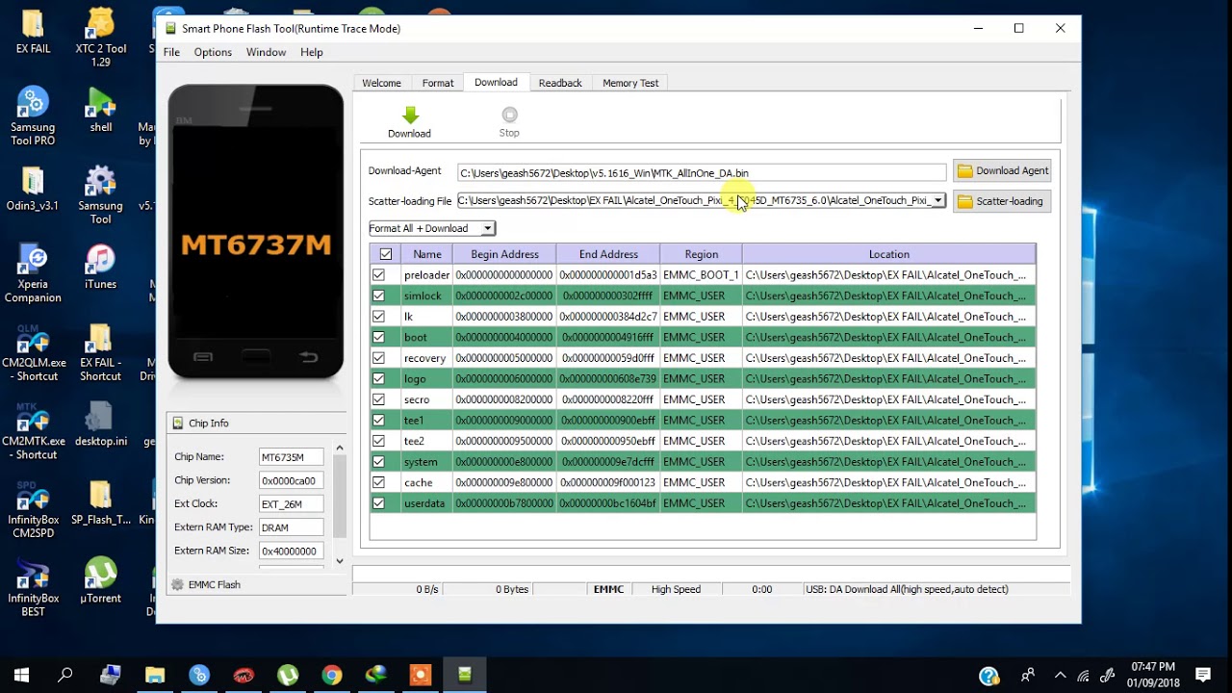The width and height of the screenshot is (1232, 693).
Task: Switch to the Format tab
Action: point(438,83)
